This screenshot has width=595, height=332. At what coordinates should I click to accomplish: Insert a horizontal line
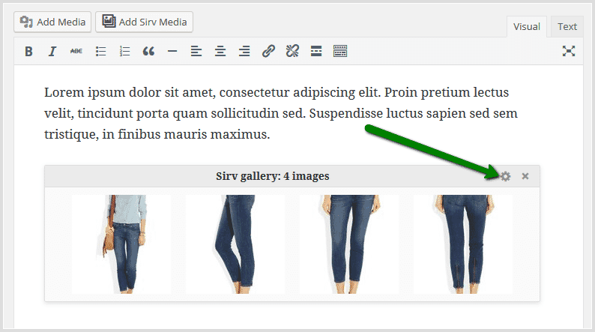coord(172,51)
